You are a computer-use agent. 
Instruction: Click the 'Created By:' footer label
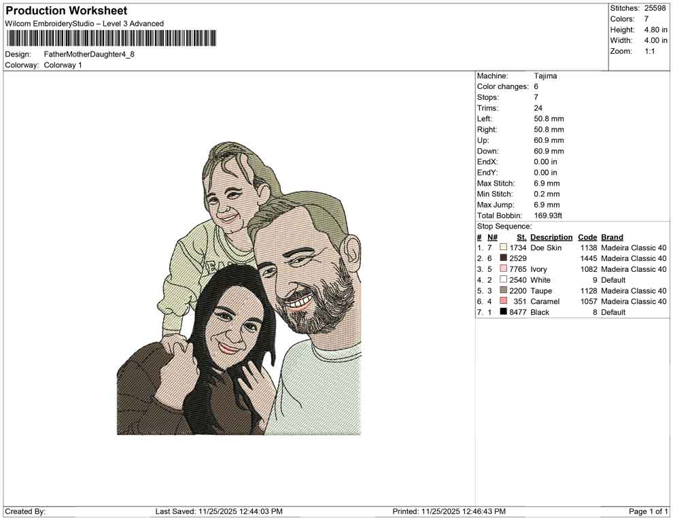[25, 511]
